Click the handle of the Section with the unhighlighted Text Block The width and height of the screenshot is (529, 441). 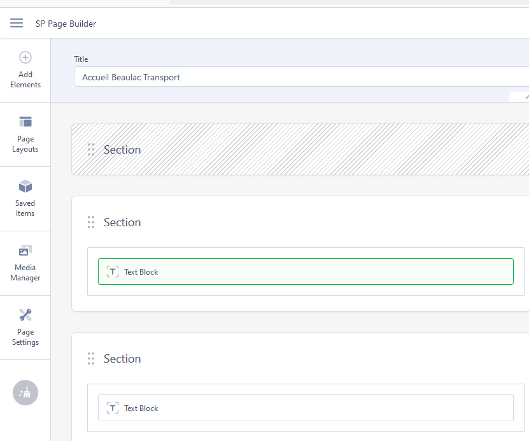[91, 359]
